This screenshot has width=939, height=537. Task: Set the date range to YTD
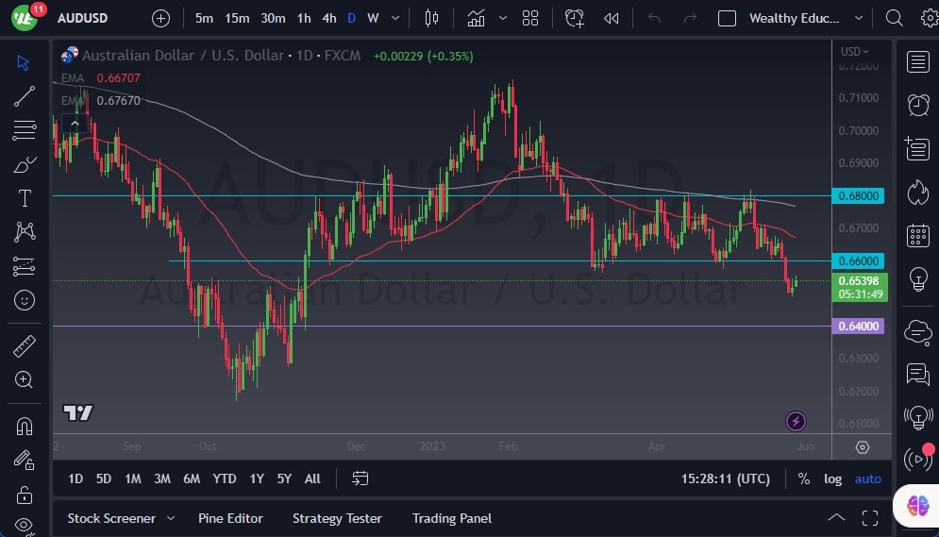point(225,478)
